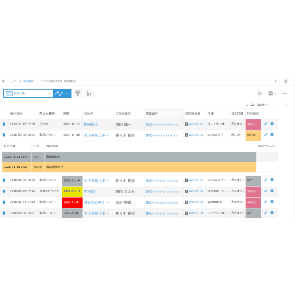This screenshot has width=295, height=295.
Task: Select yellow deadline cell 2022-11-15
Action: click(72, 192)
